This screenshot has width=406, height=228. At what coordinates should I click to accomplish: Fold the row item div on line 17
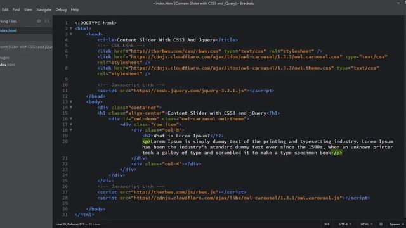pyautogui.click(x=71, y=125)
